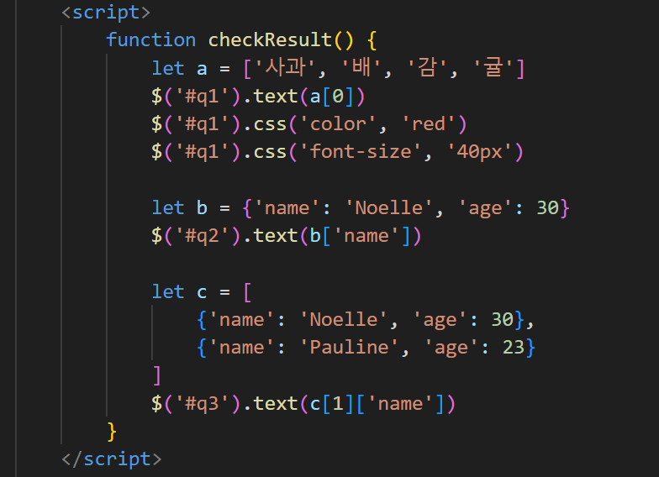The height and width of the screenshot is (477, 659).
Task: Click the function keyword
Action: [151, 40]
